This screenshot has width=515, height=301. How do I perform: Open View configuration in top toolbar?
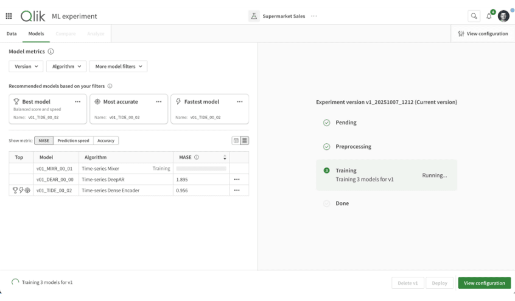point(483,33)
